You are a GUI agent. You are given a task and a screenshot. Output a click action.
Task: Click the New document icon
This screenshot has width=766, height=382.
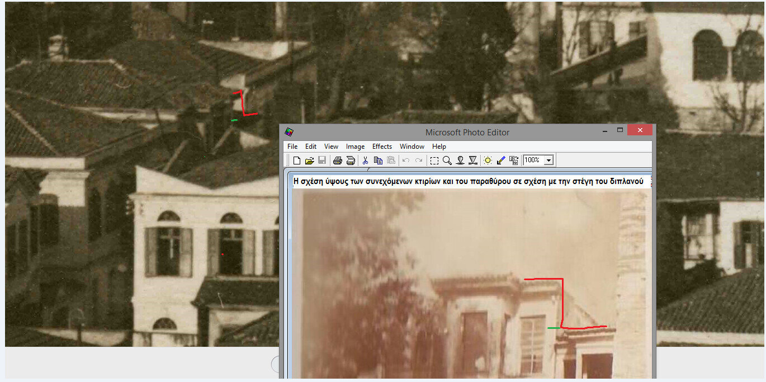pos(297,161)
